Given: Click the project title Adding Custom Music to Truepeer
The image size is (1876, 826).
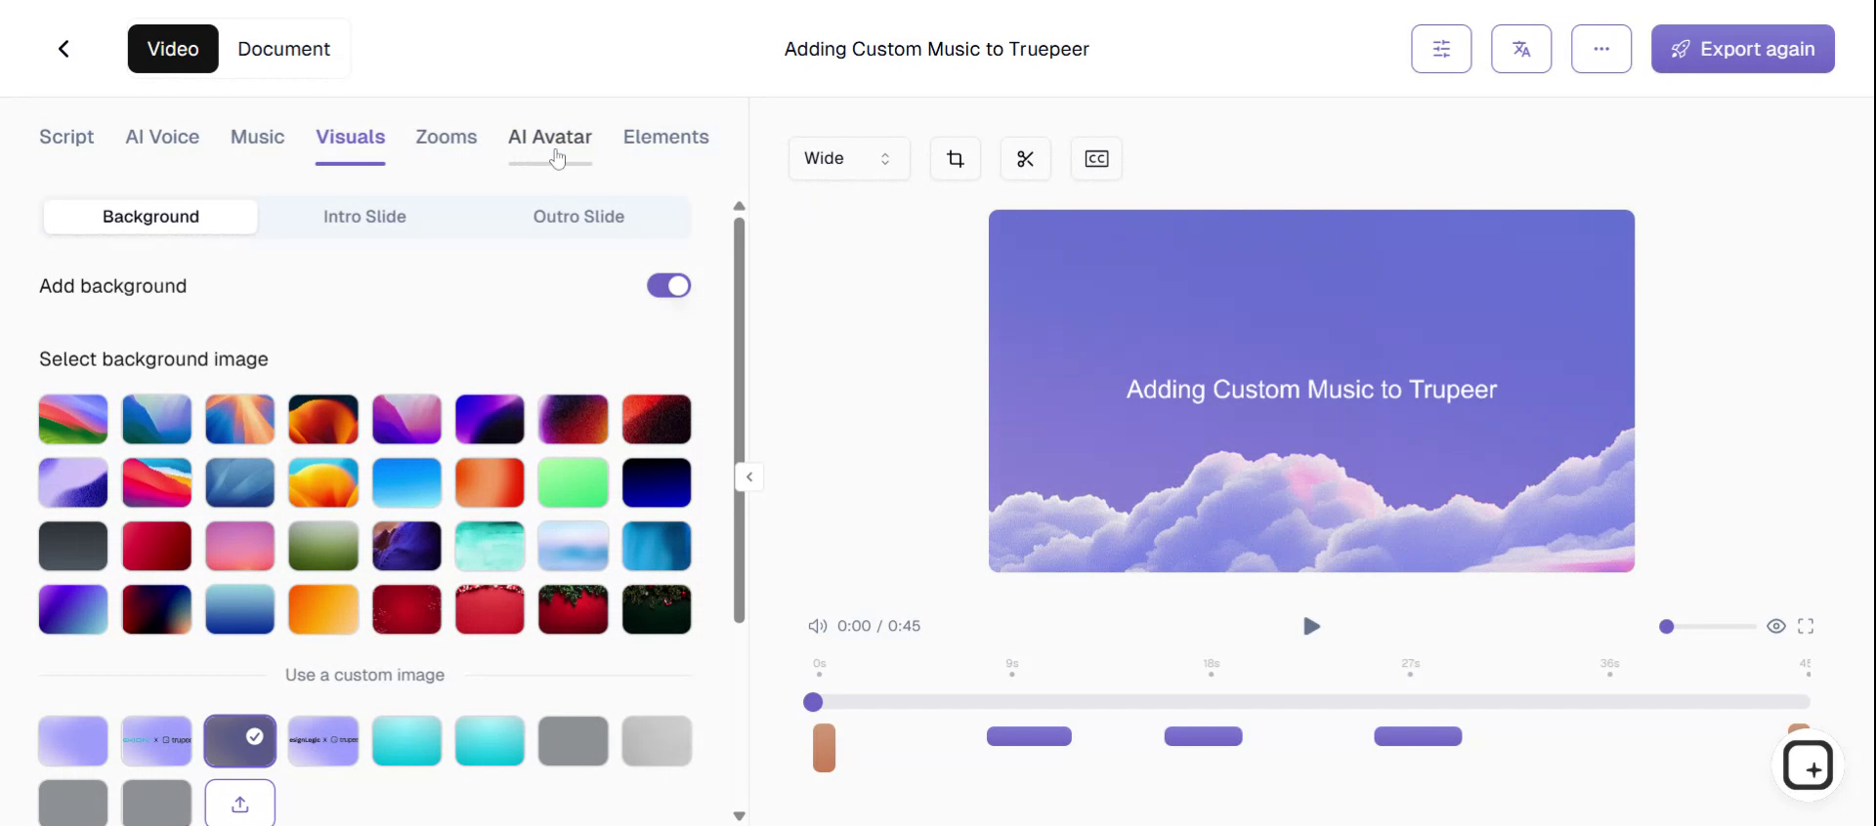Looking at the screenshot, I should click(x=936, y=49).
